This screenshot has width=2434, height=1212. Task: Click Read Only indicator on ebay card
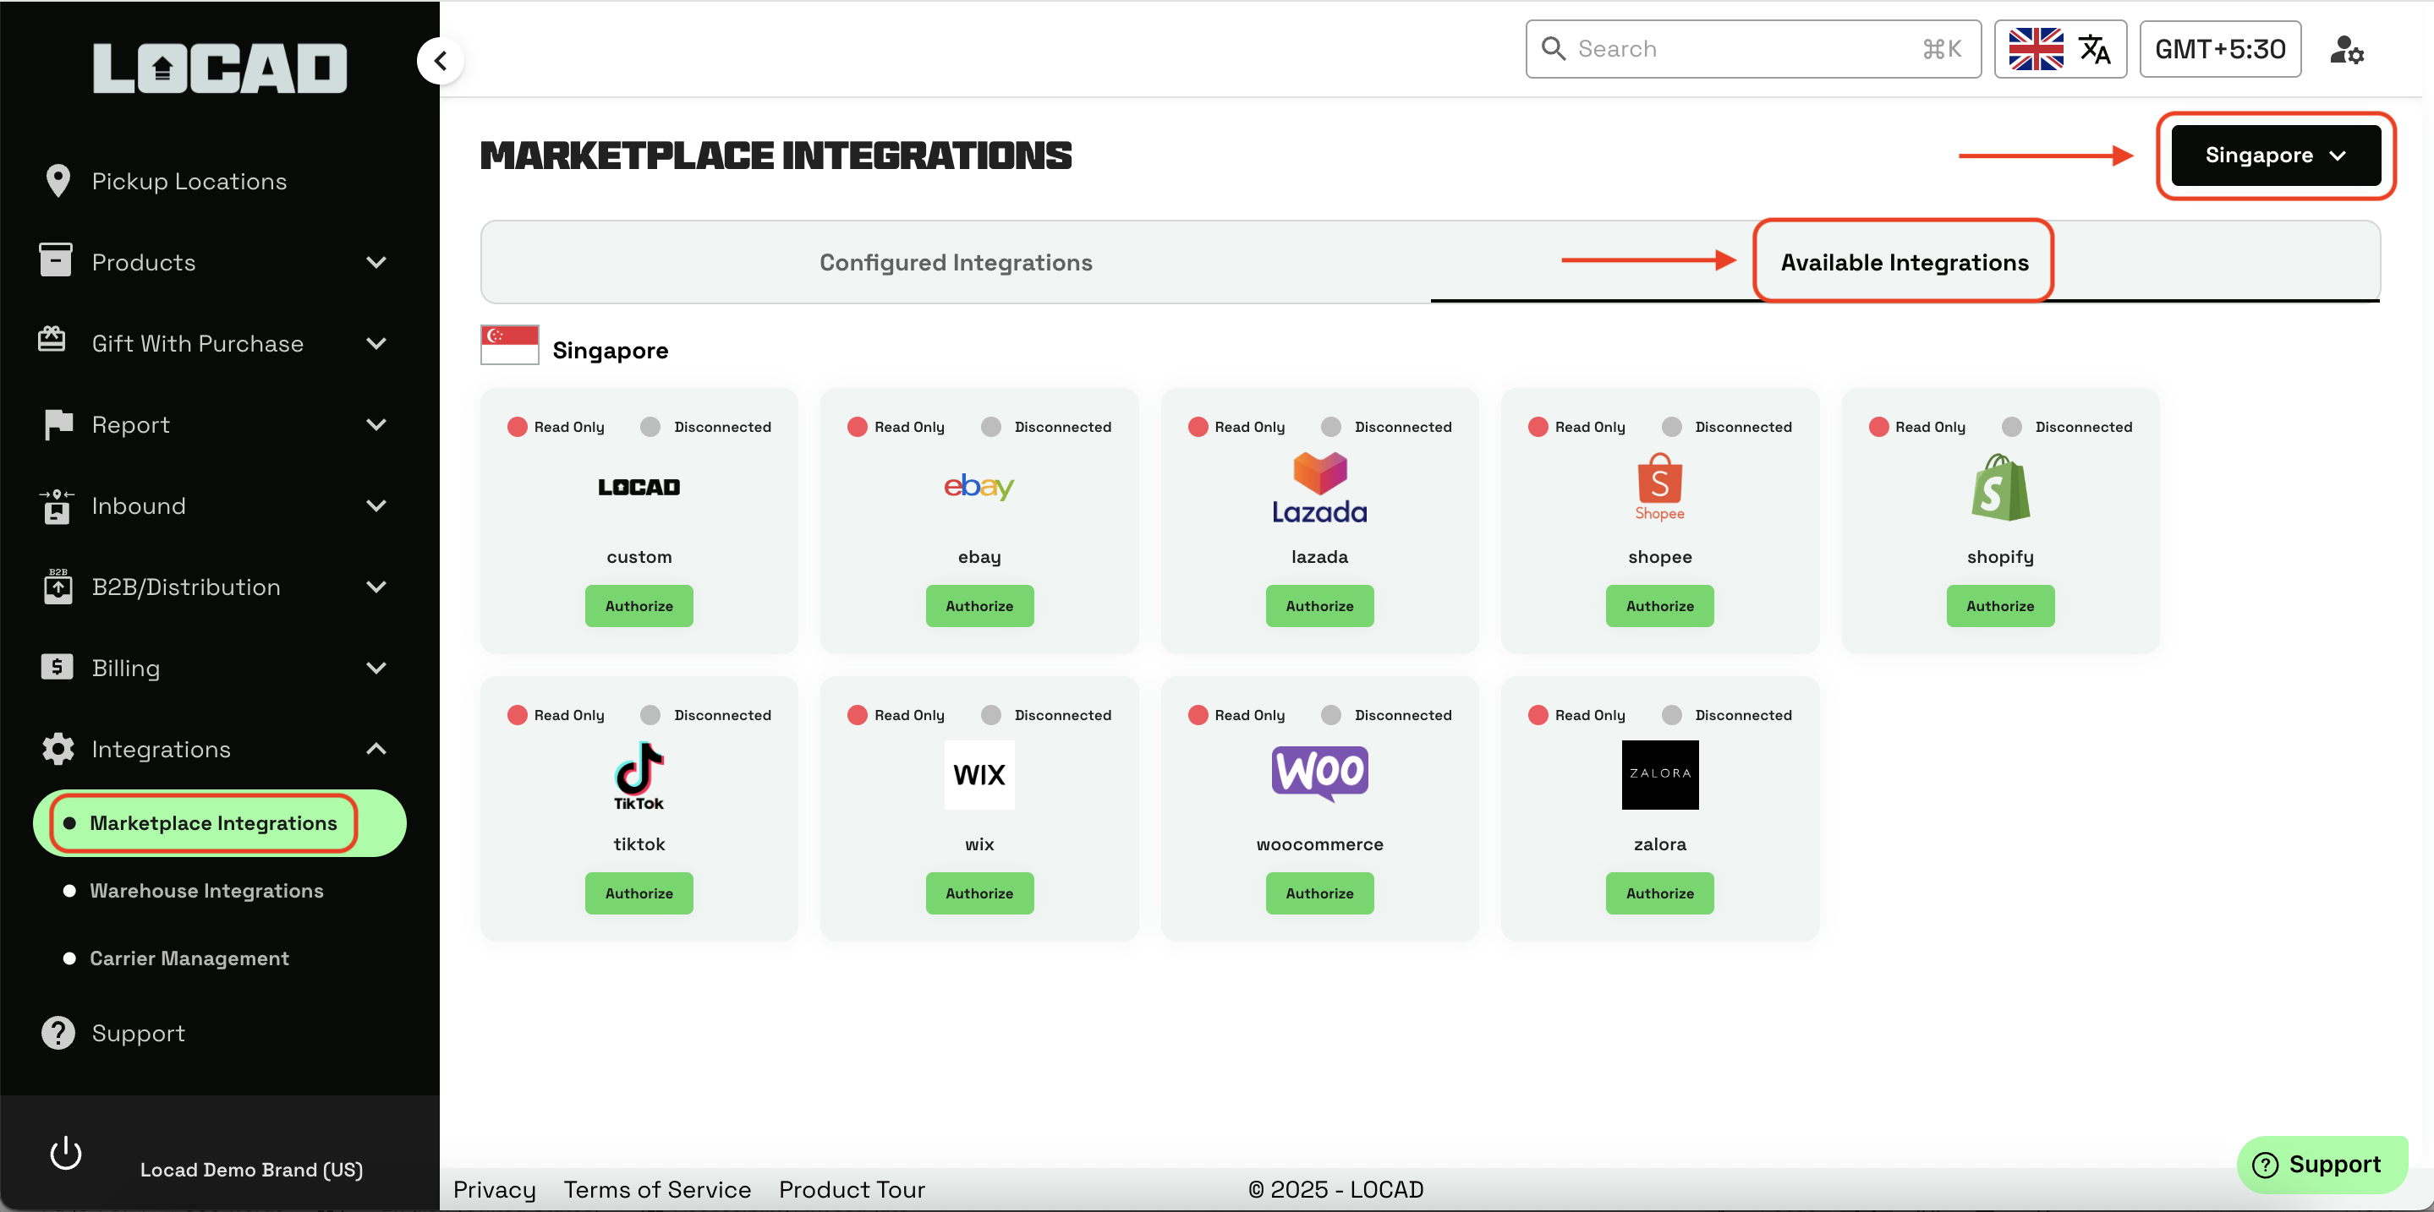coord(858,427)
